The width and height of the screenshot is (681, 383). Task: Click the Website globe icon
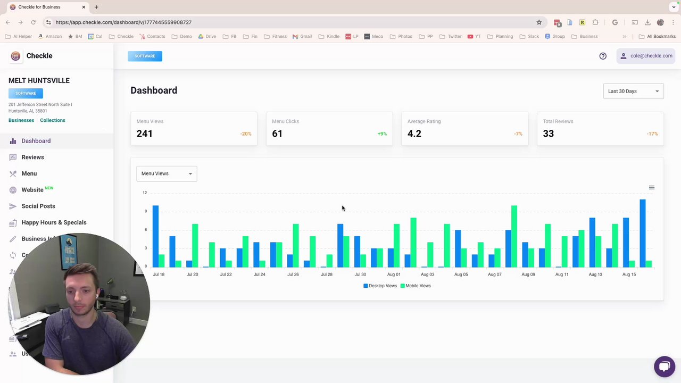click(x=13, y=190)
